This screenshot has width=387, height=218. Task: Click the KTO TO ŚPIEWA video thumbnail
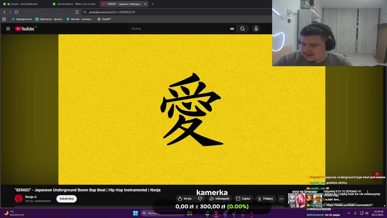pyautogui.click(x=305, y=199)
